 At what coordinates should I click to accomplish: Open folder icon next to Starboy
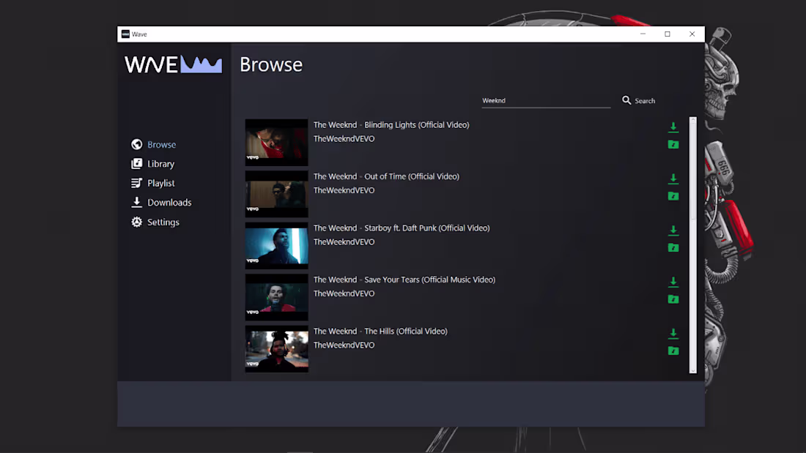click(673, 247)
